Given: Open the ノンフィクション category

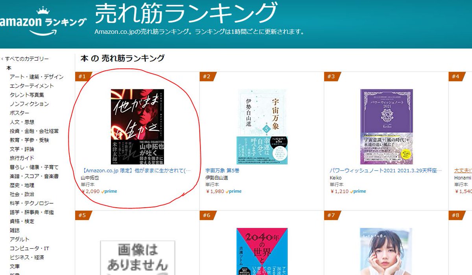Looking at the screenshot, I should [x=29, y=104].
